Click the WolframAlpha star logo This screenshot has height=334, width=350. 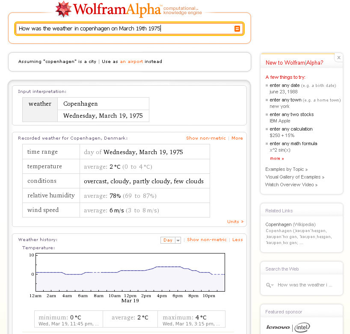tap(64, 9)
